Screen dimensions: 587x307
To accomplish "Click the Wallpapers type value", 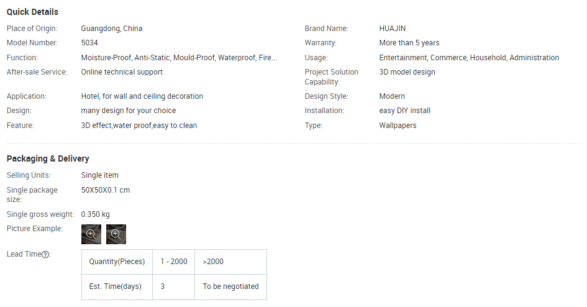I will 398,126.
